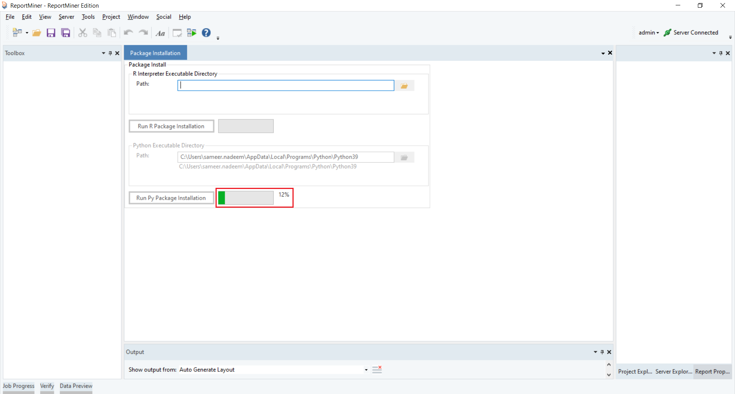Open the Project menu
Viewport: 735px width, 394px height.
click(x=111, y=17)
